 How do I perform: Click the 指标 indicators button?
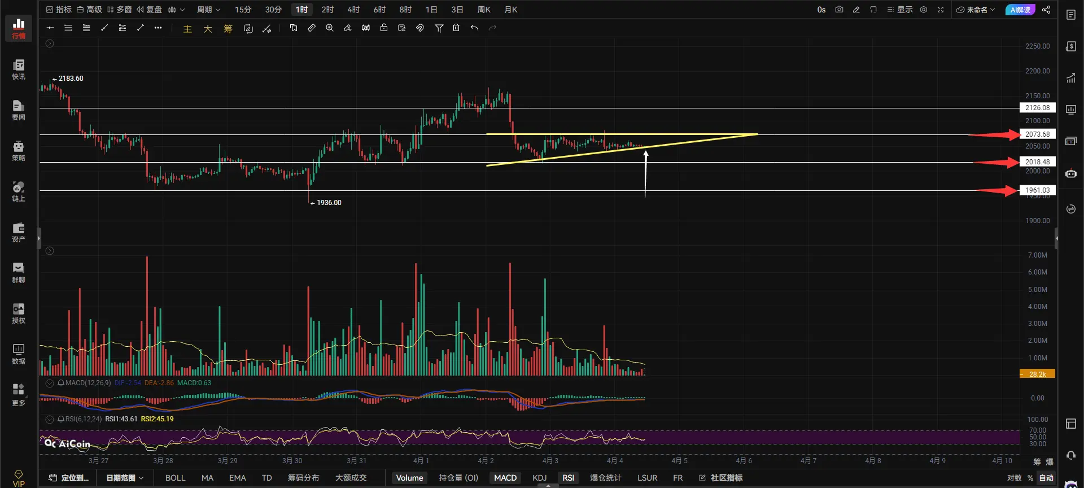tap(59, 10)
